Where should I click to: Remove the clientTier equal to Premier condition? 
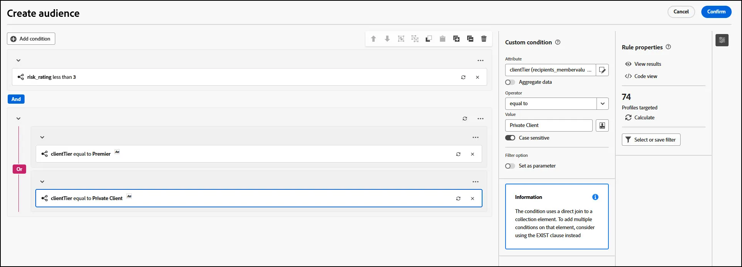pos(473,154)
